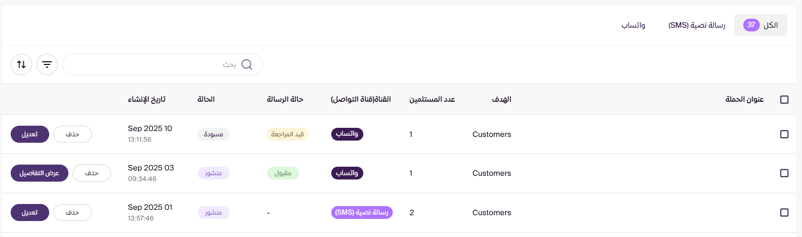The image size is (802, 237).
Task: Click the تاريخ الإنشاء column header
Action: [146, 100]
